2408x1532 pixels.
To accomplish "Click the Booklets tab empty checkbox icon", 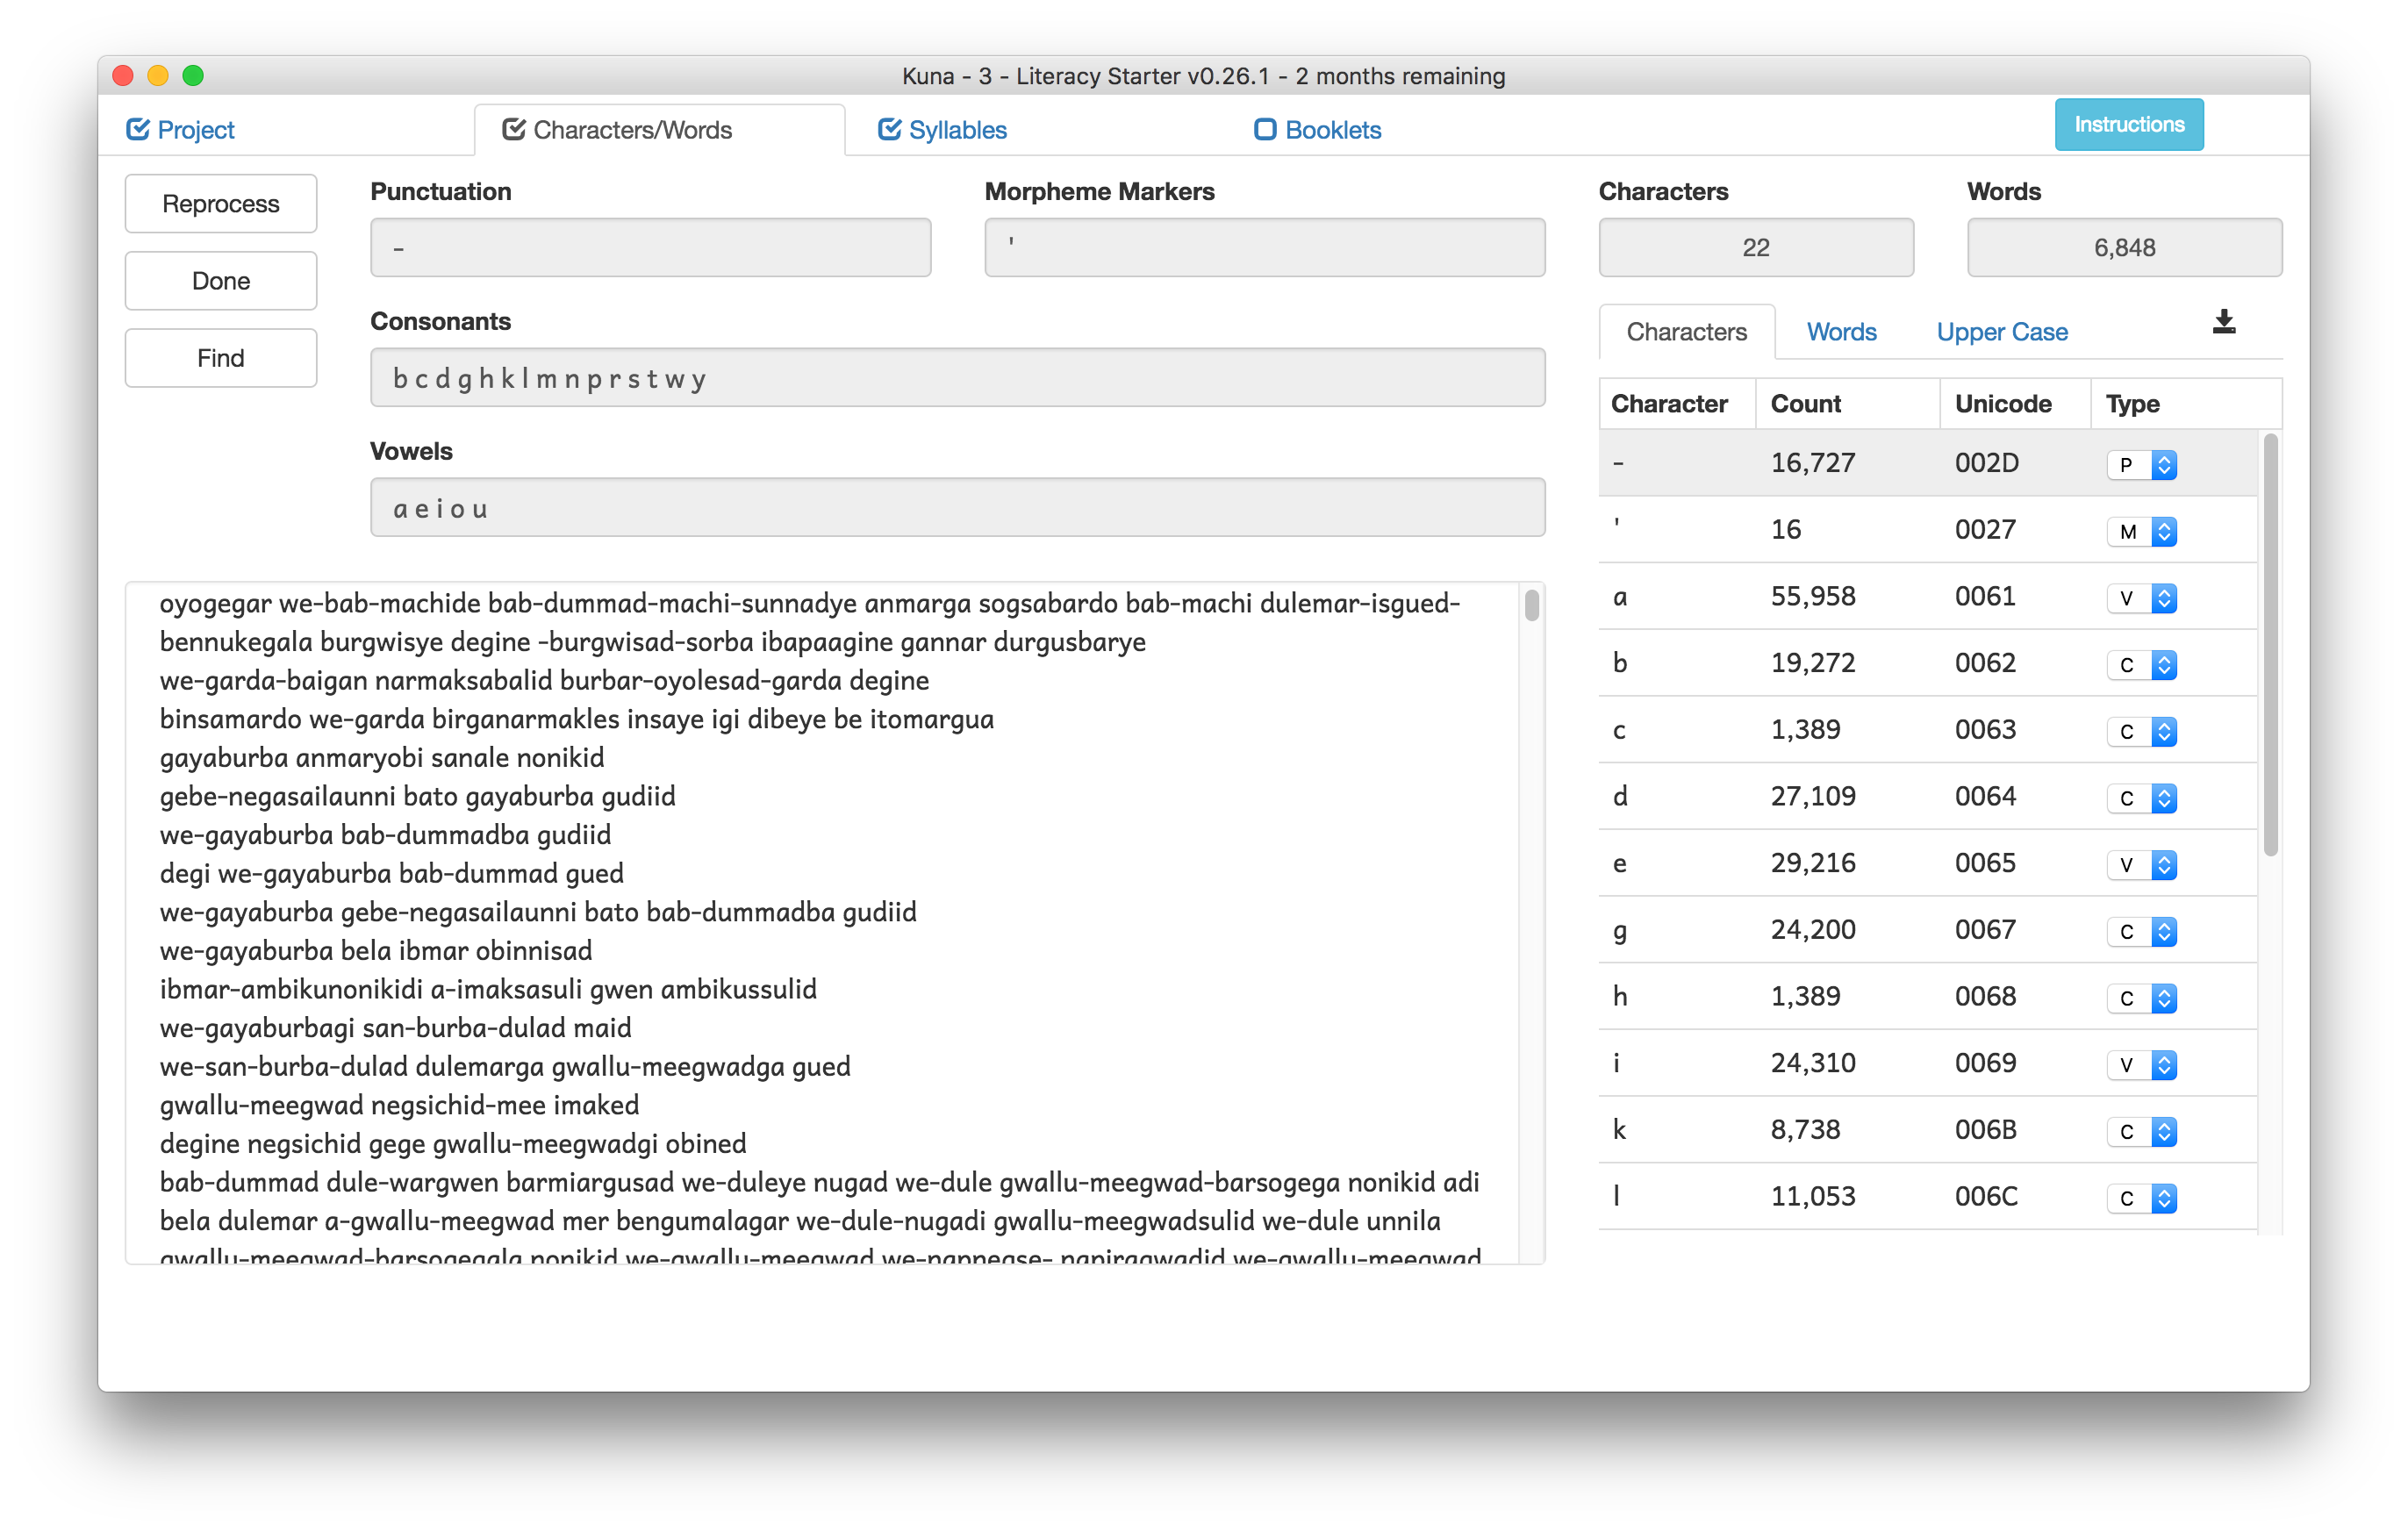I will pyautogui.click(x=1265, y=129).
